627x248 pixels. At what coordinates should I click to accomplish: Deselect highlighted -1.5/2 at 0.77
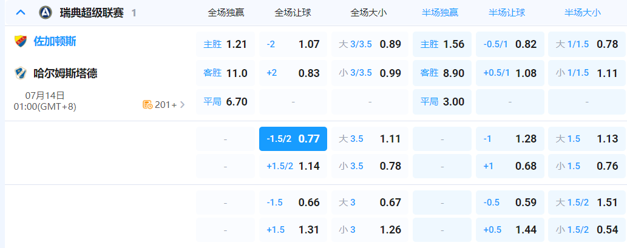[x=293, y=139]
